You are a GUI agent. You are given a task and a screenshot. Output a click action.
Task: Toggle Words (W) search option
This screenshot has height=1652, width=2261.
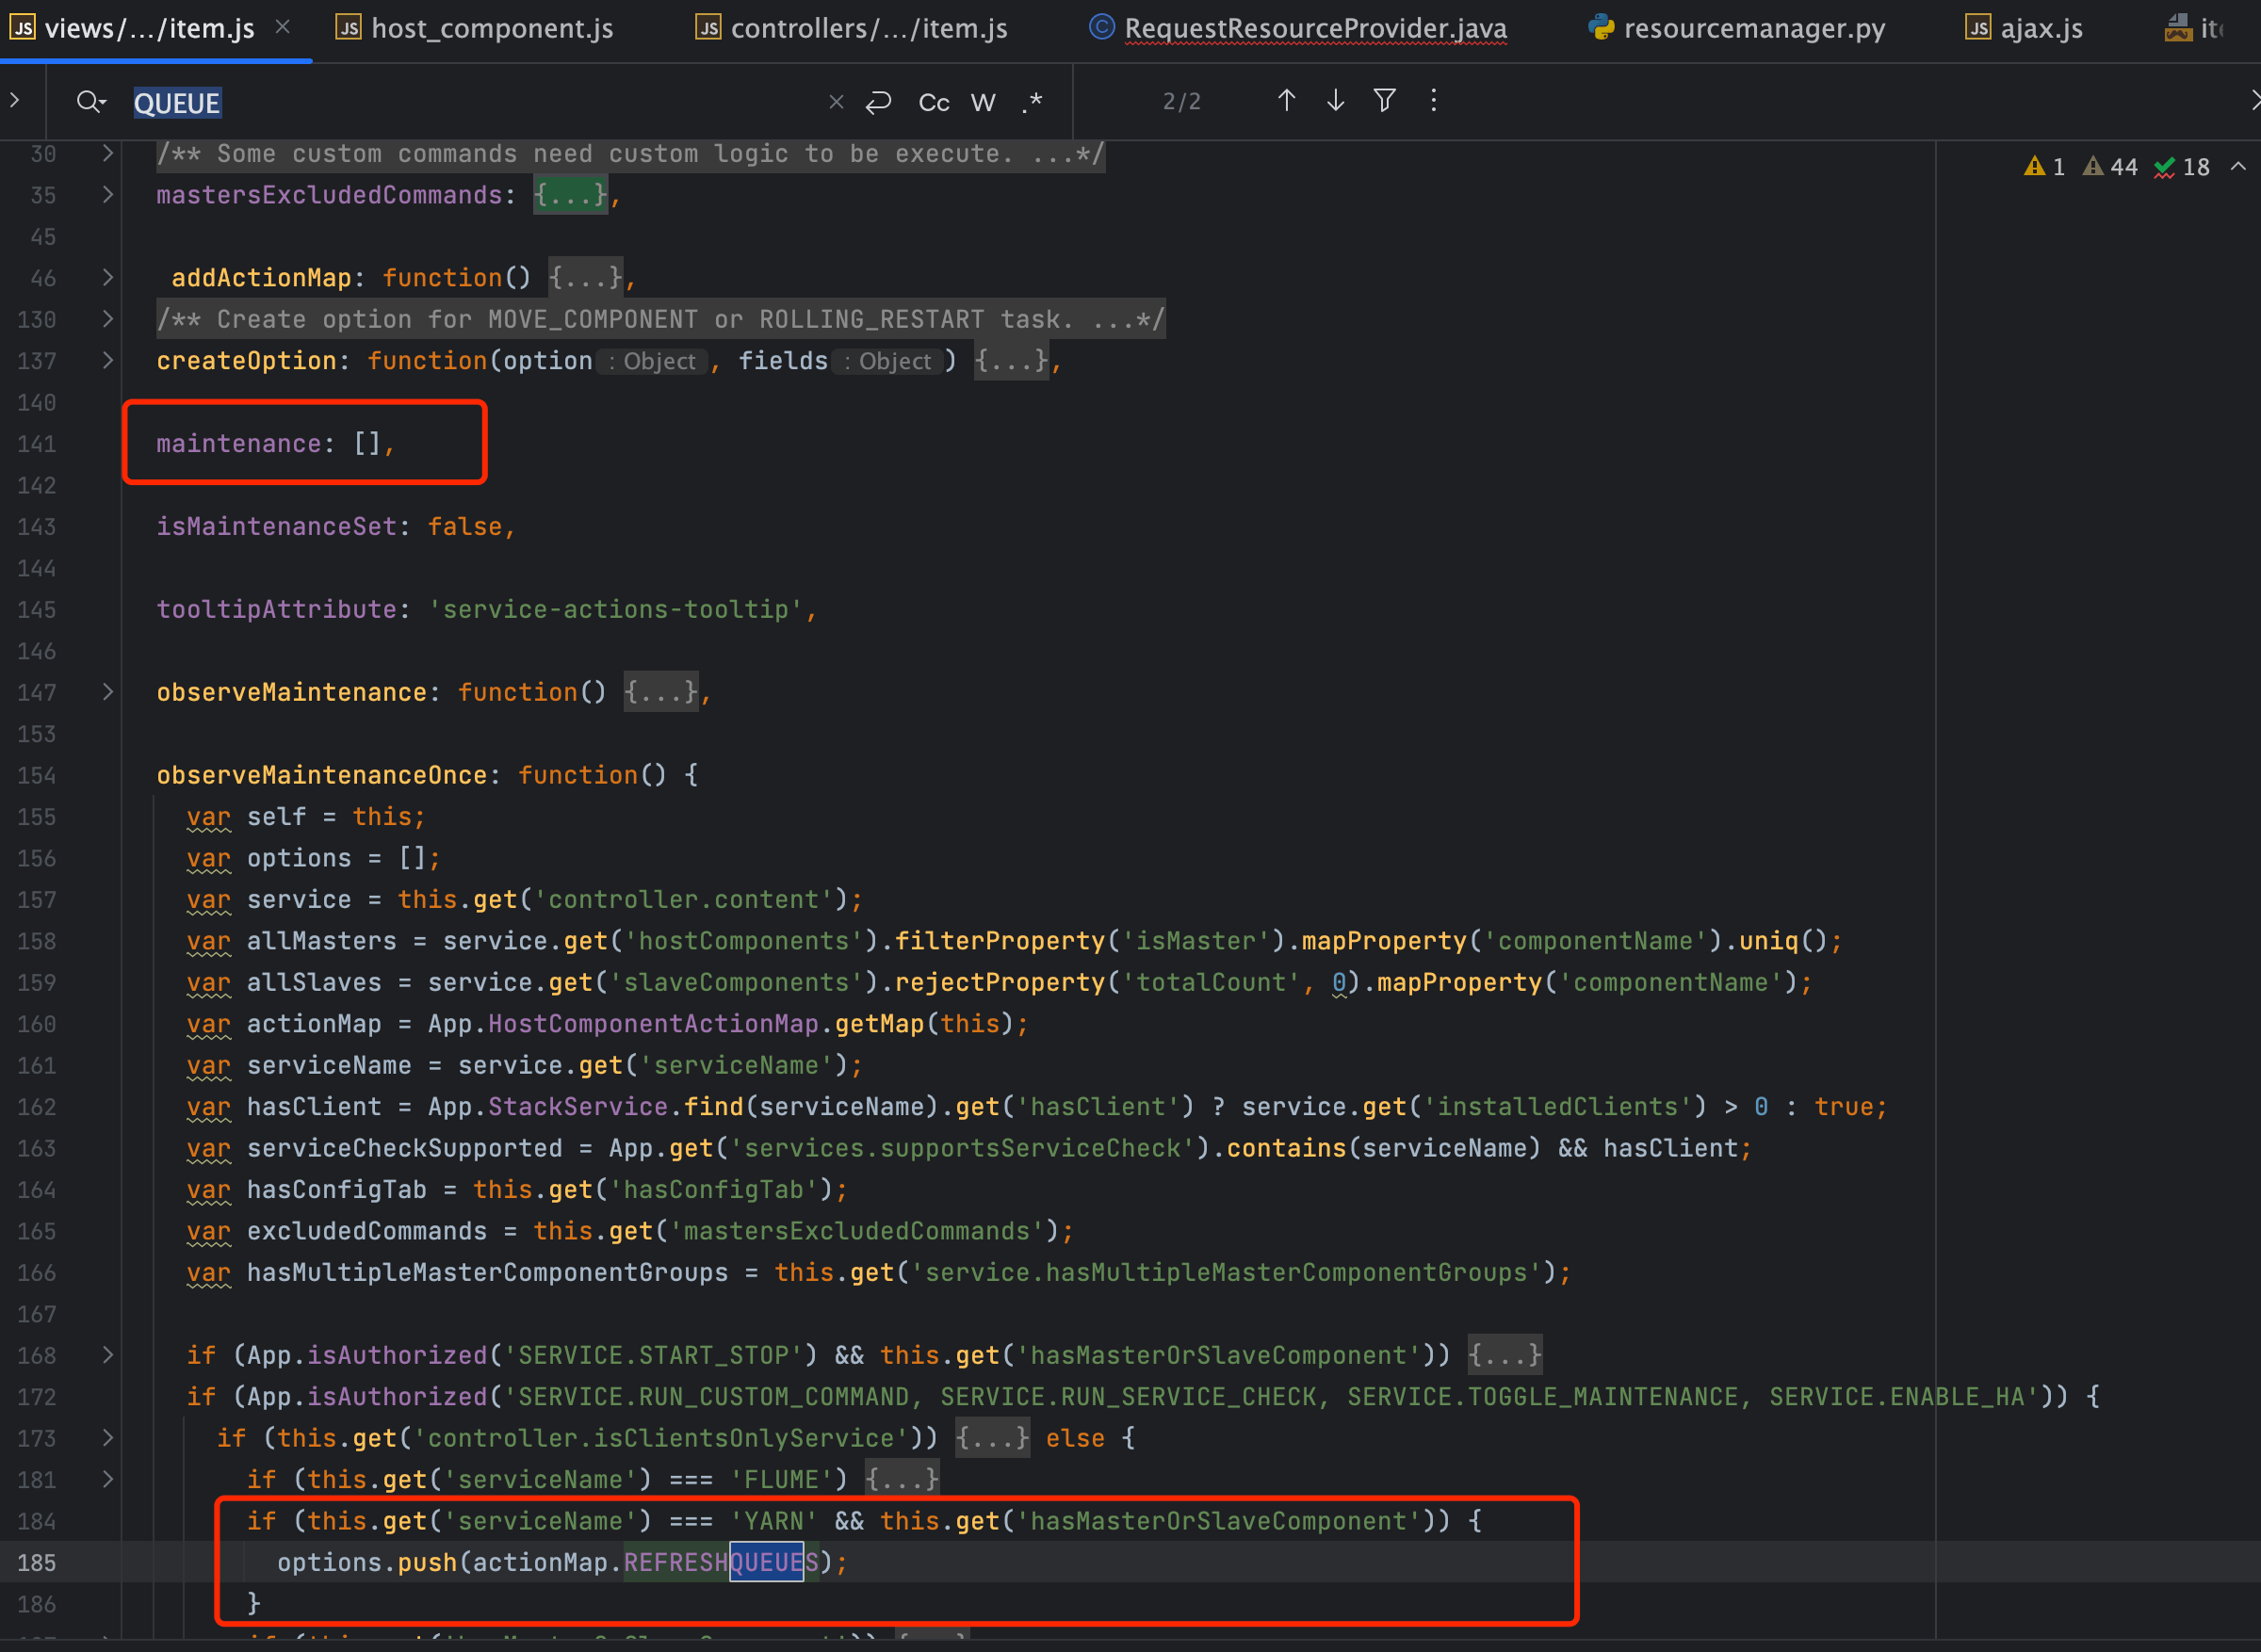983,102
